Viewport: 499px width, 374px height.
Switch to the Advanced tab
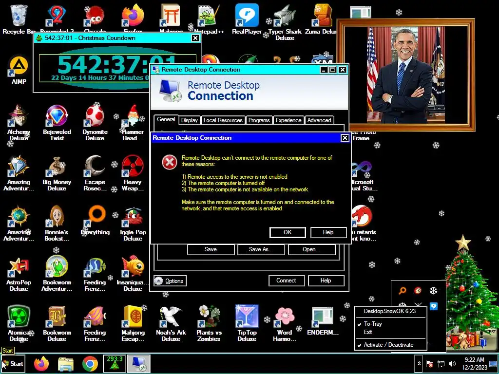click(319, 120)
